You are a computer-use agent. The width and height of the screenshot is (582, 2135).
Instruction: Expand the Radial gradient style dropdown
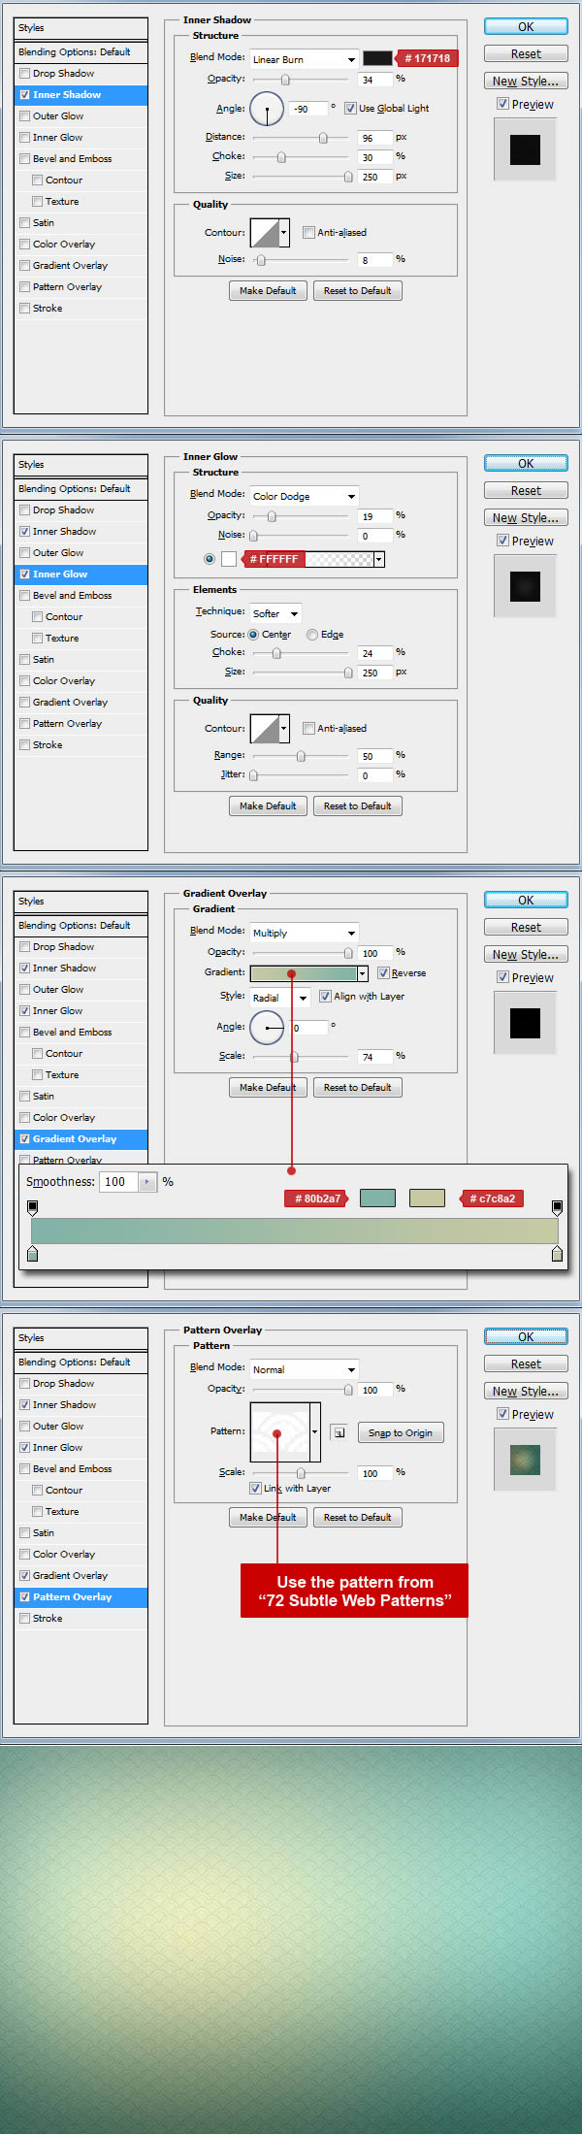pyautogui.click(x=279, y=998)
